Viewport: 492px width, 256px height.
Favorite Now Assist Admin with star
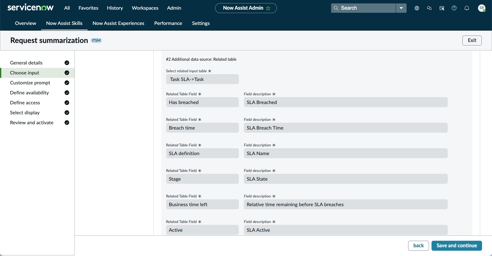pyautogui.click(x=268, y=8)
